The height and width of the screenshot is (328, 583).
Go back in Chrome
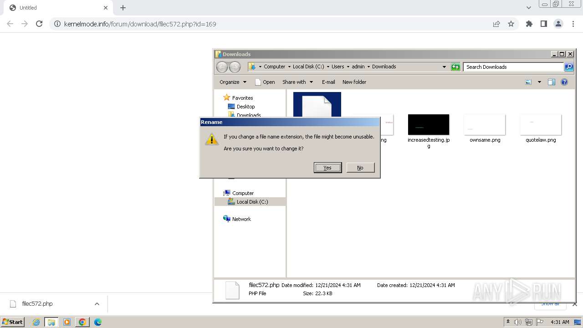(10, 24)
